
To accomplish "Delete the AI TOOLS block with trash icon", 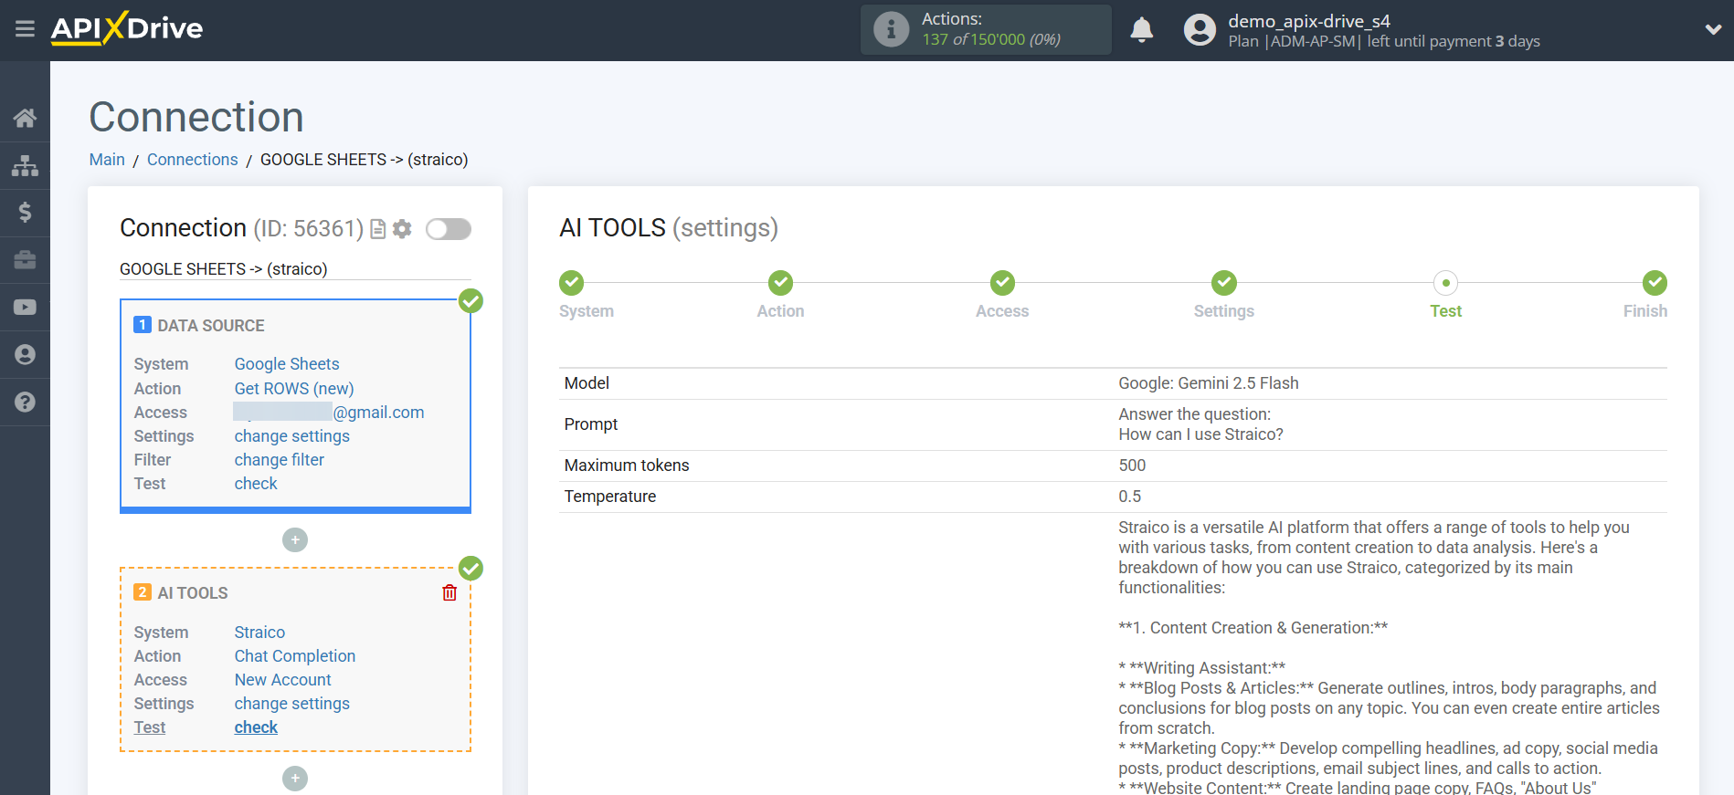I will coord(449,593).
